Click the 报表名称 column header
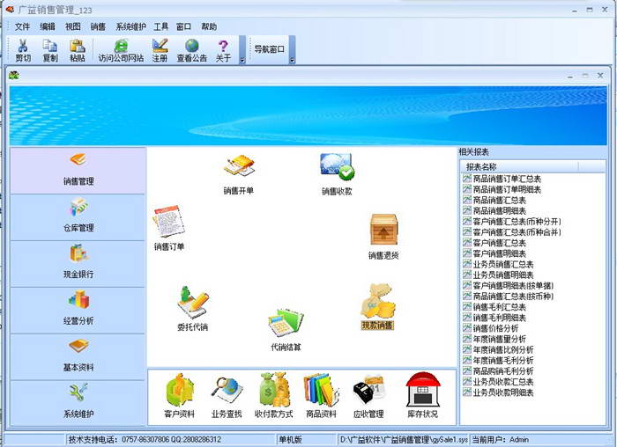 [x=519, y=166]
